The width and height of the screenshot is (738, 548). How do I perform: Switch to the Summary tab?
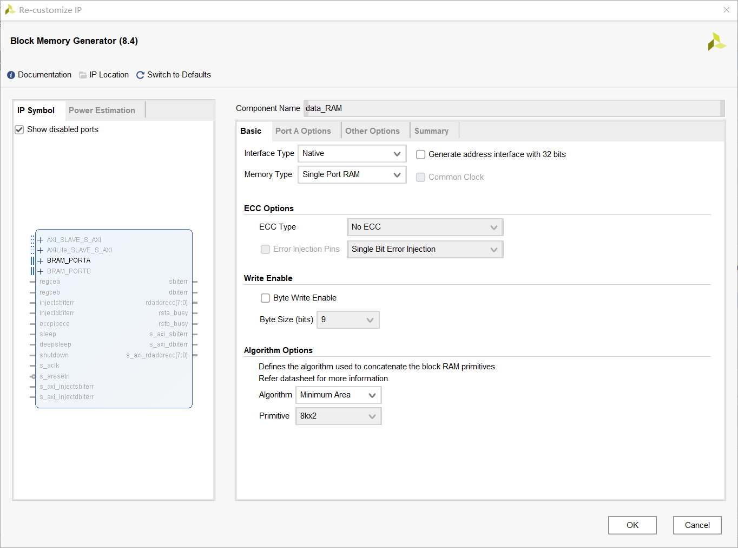click(431, 131)
